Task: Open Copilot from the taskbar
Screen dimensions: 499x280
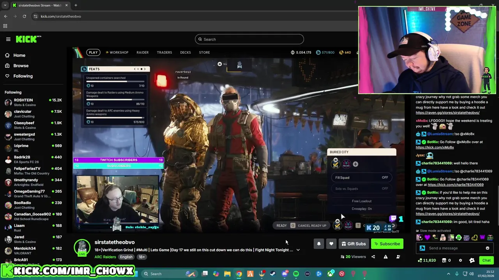Action: [x=216, y=274]
